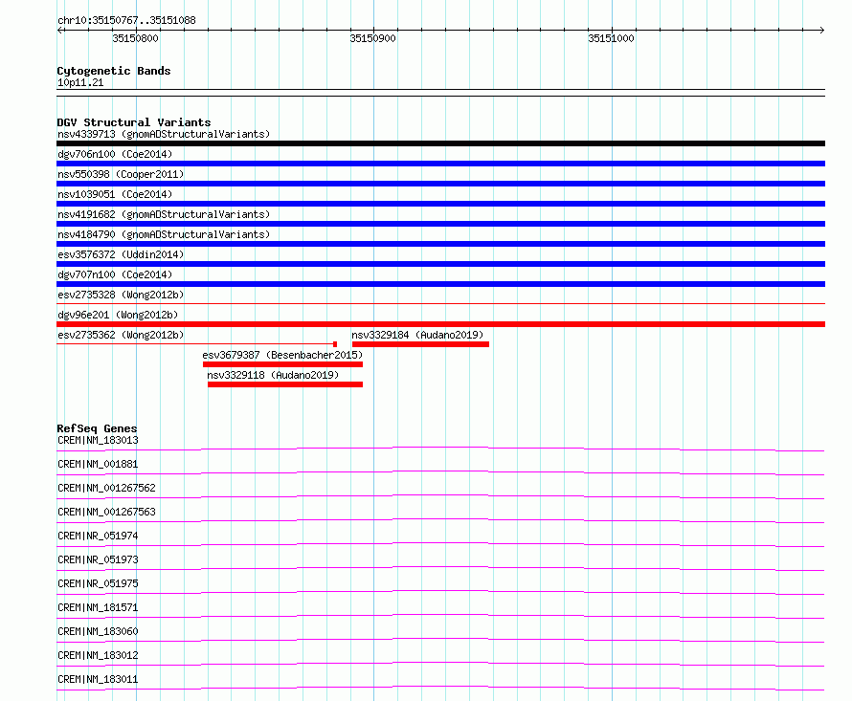Viewport: 852px width, 701px height.
Task: Click the red bar under esv3679387
Action: click(x=282, y=364)
